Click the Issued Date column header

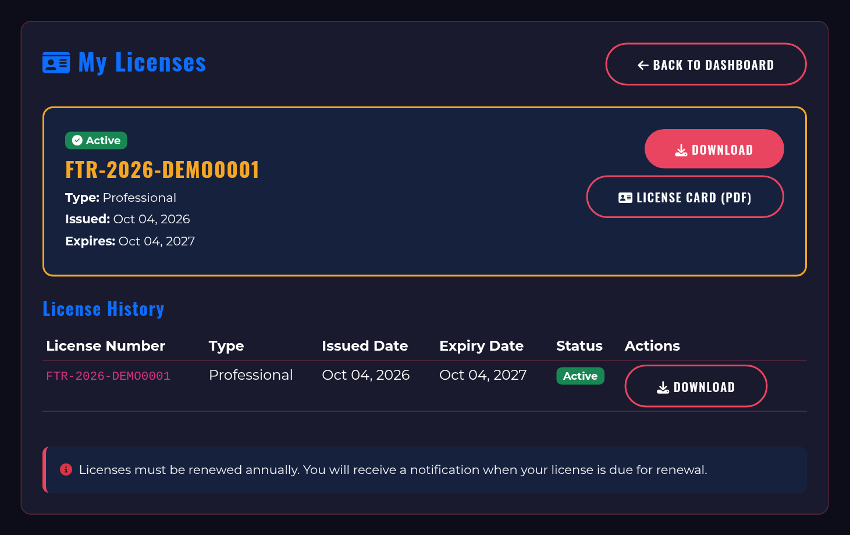pos(365,346)
